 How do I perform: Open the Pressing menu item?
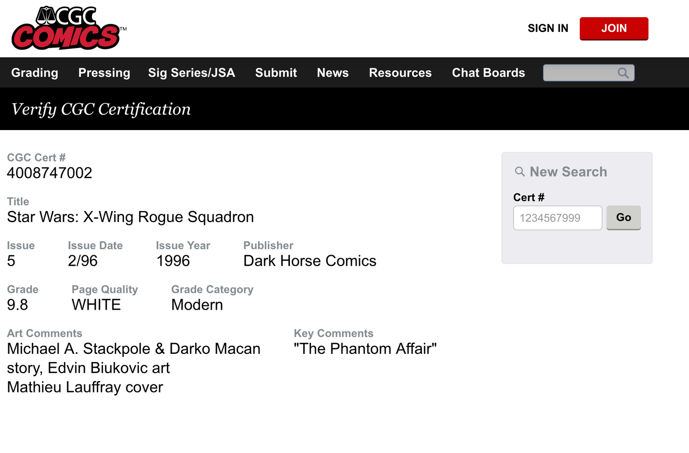(104, 72)
